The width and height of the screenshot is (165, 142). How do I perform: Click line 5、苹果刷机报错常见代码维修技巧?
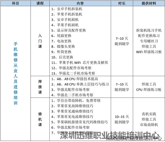click(79, 122)
